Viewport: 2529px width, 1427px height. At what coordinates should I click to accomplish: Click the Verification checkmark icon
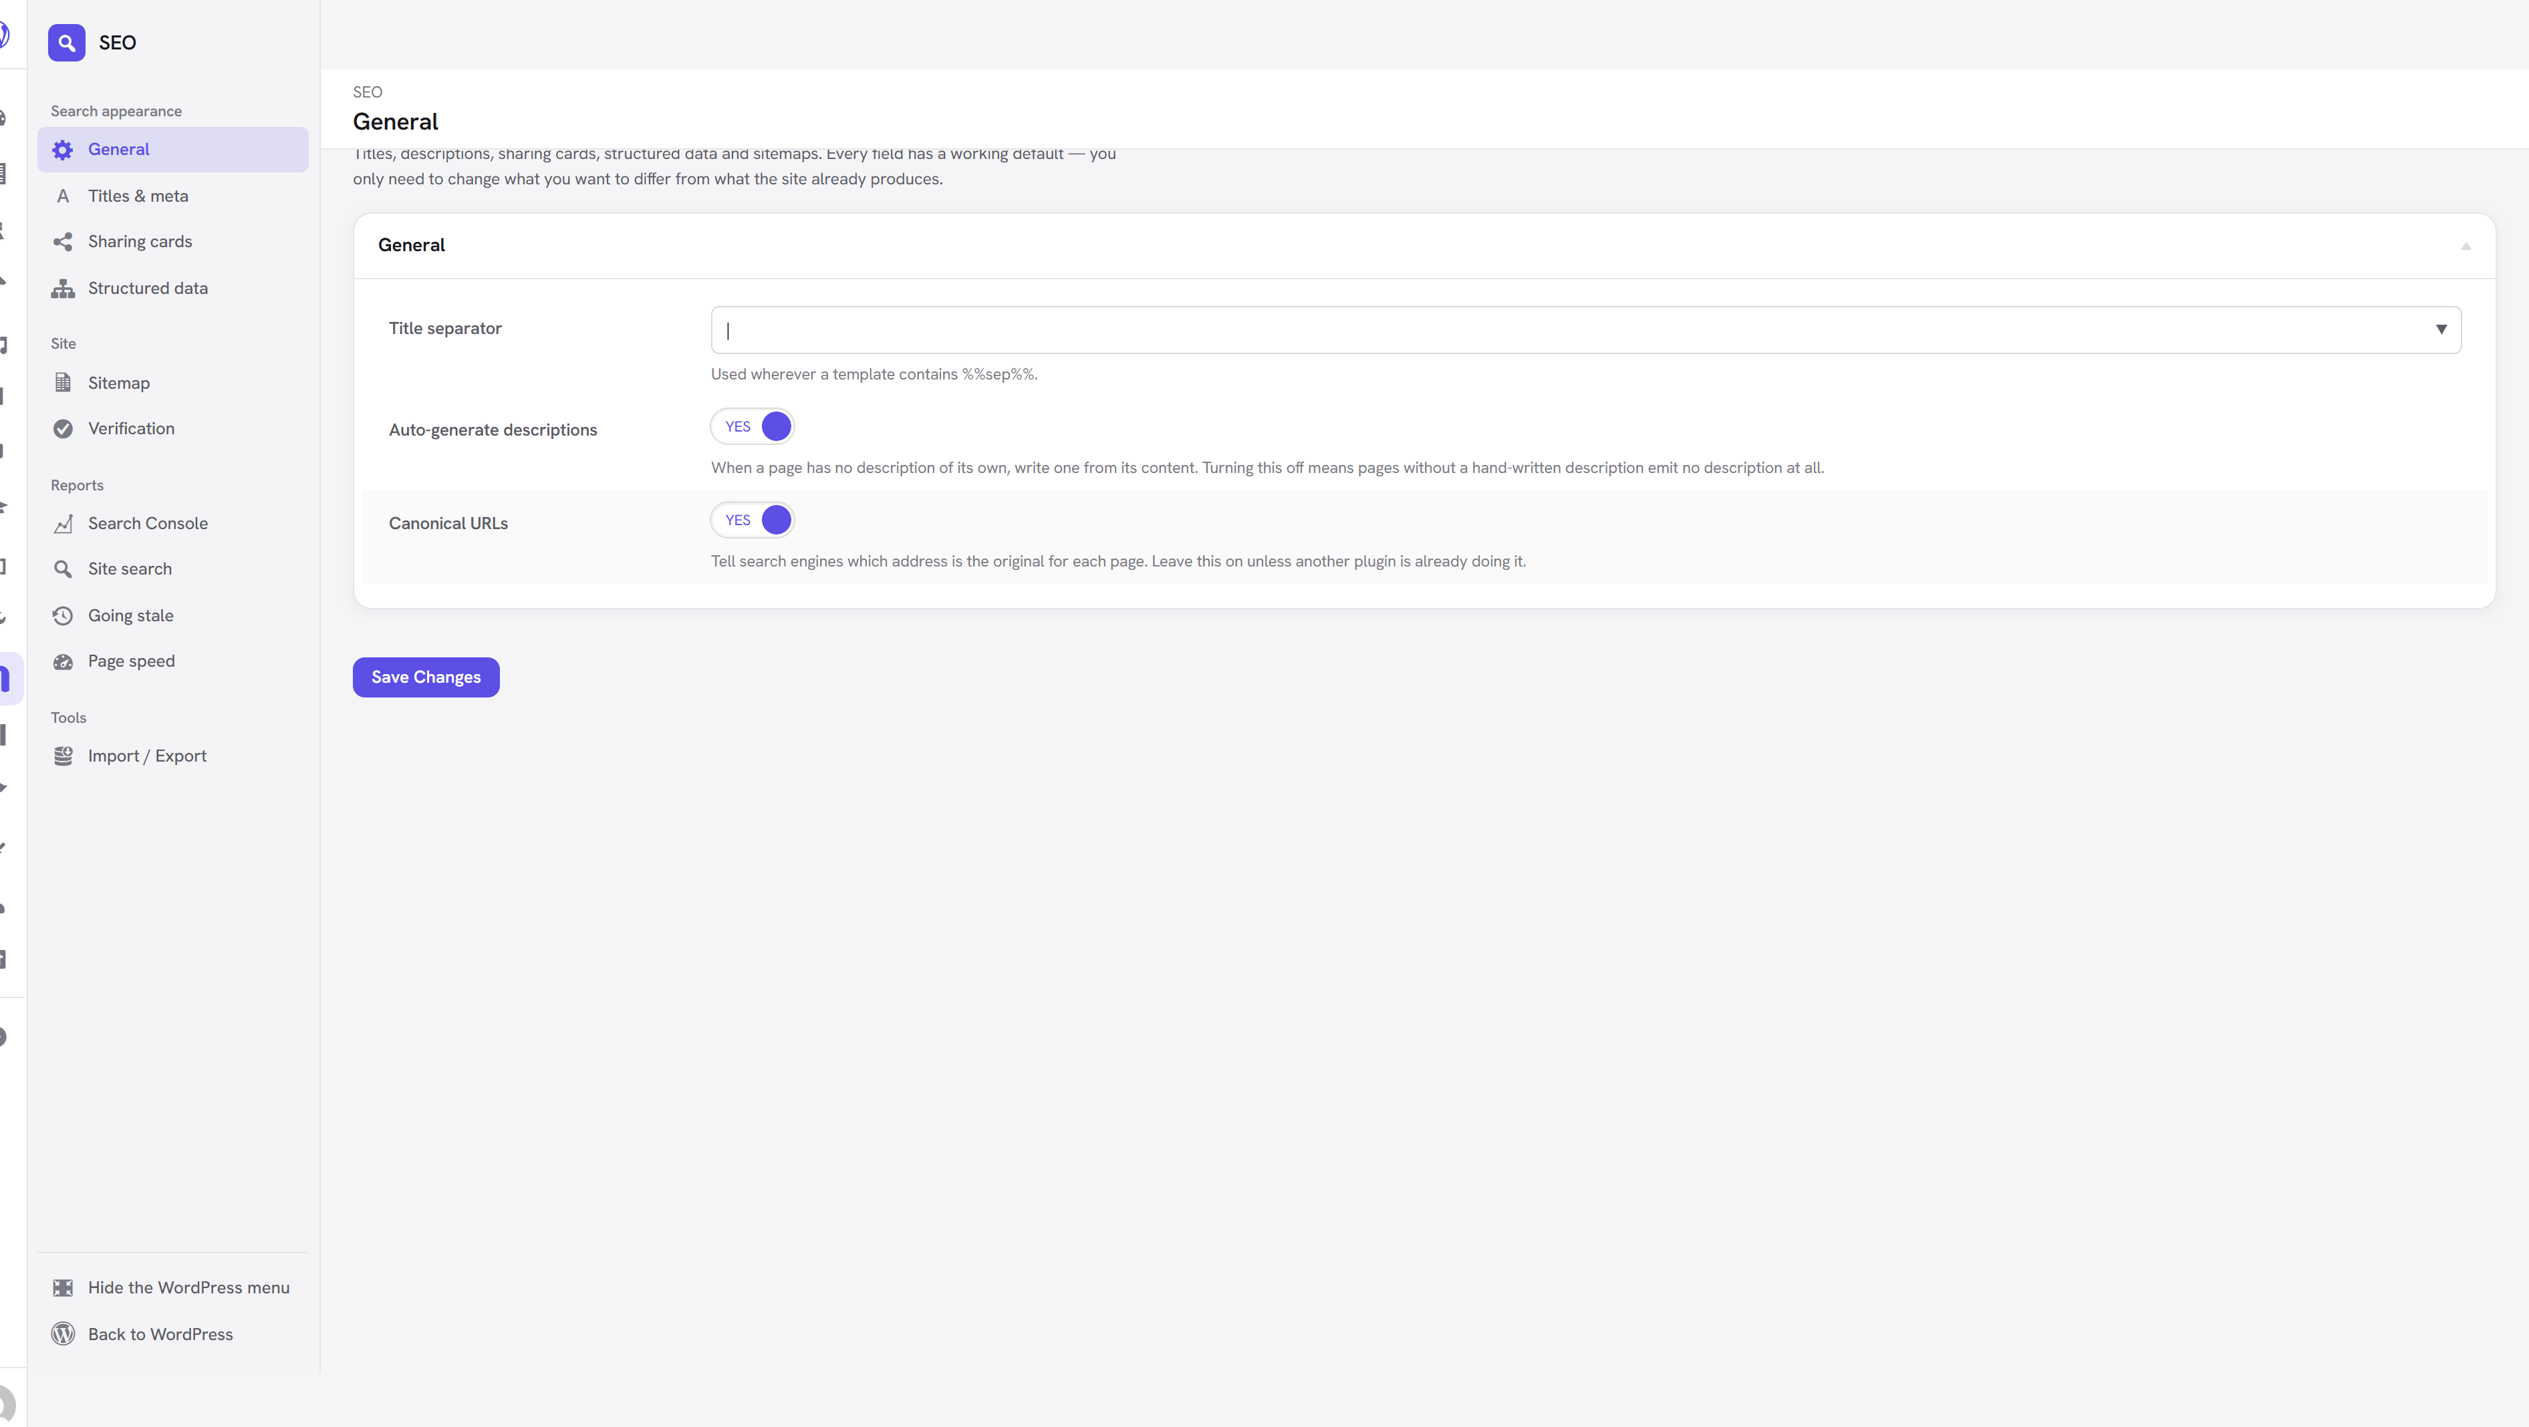[63, 428]
